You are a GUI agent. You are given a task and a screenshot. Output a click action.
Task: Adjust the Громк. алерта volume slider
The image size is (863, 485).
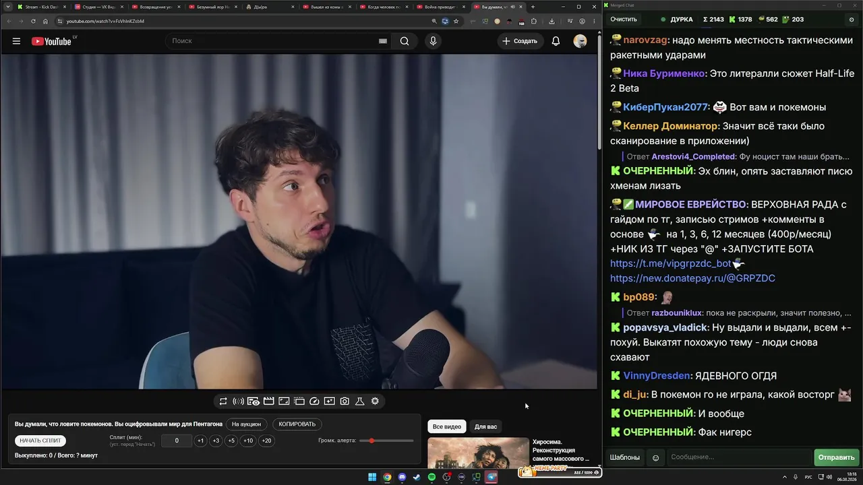coord(388,441)
